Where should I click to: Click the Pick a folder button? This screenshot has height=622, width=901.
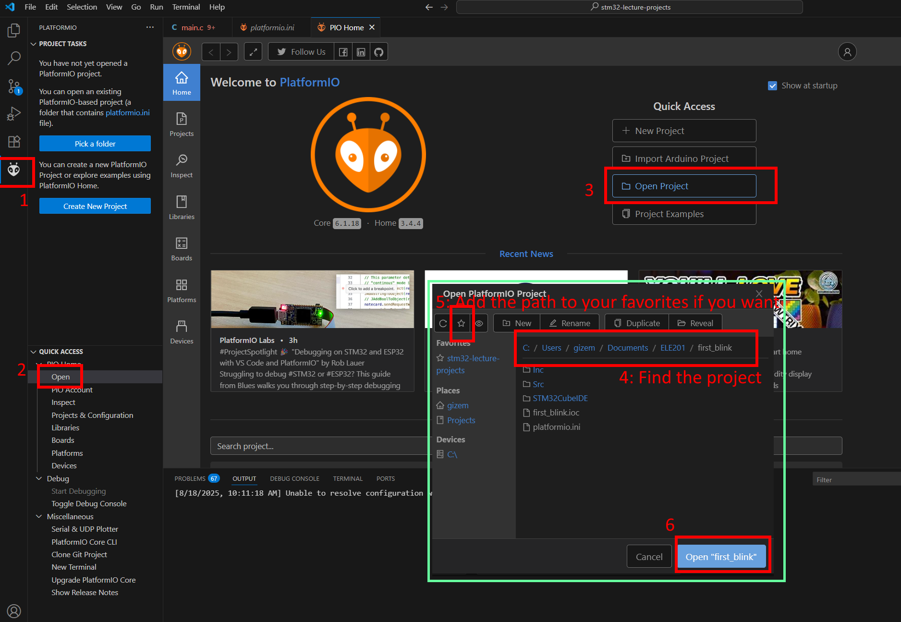[x=95, y=144]
